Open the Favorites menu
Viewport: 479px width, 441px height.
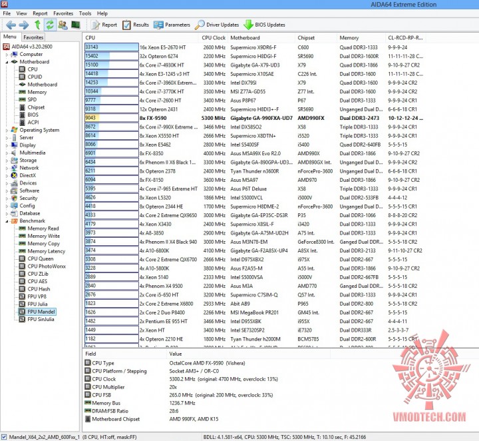(63, 13)
